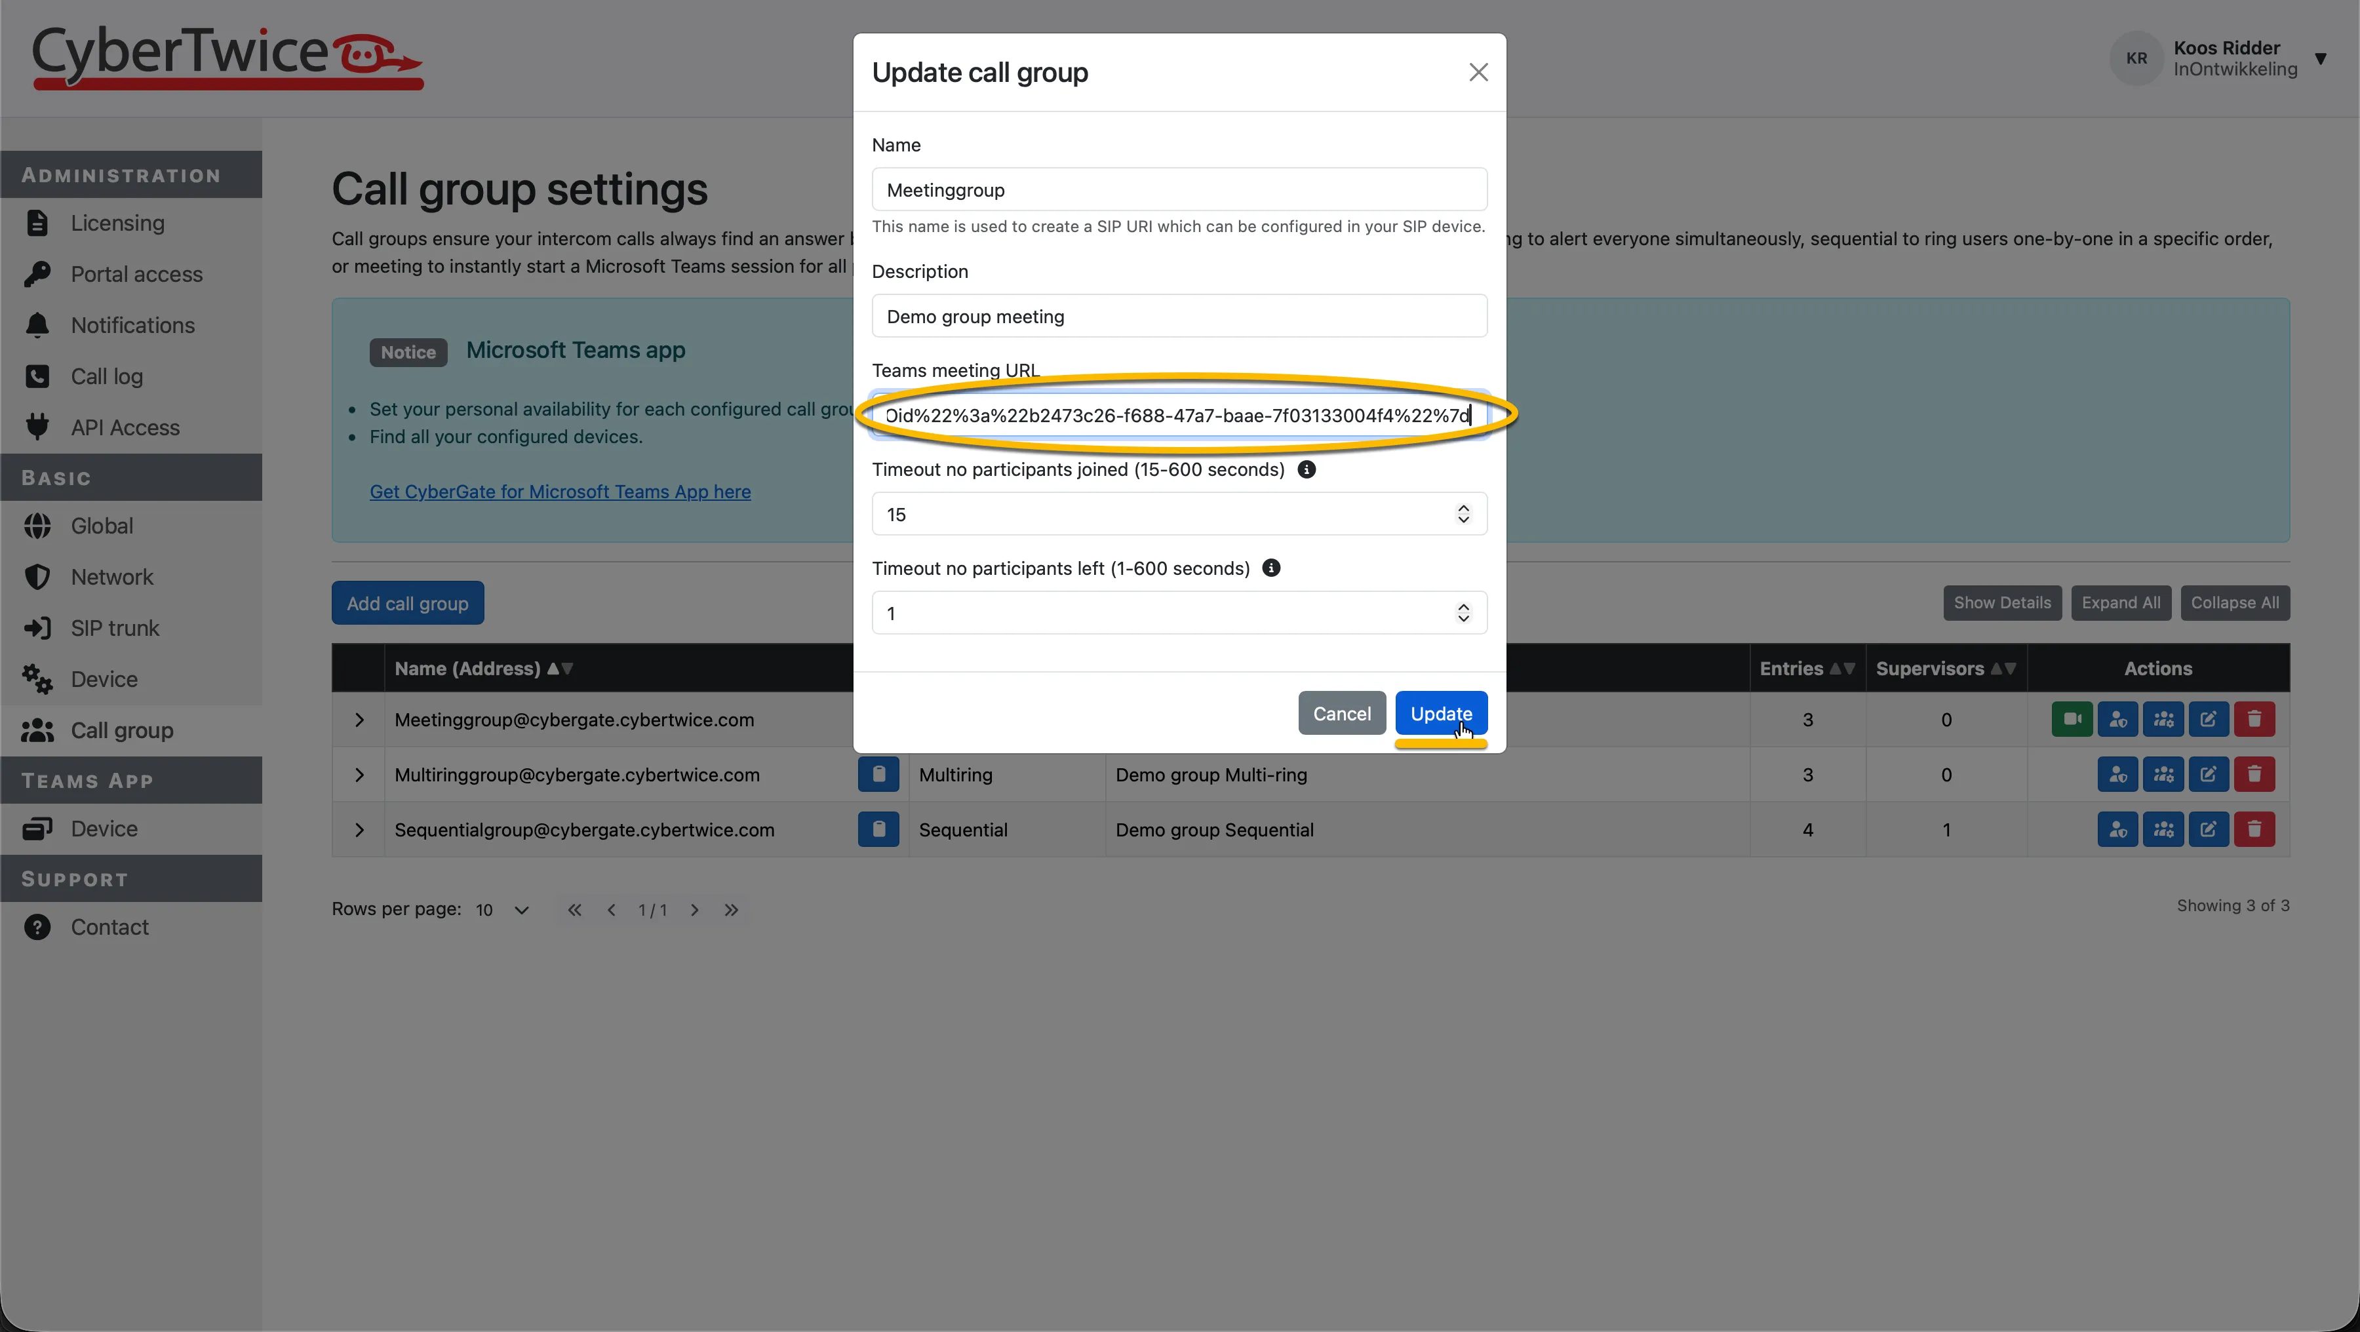Image resolution: width=2360 pixels, height=1332 pixels.
Task: Click the Update button in the dialog
Action: click(x=1441, y=713)
